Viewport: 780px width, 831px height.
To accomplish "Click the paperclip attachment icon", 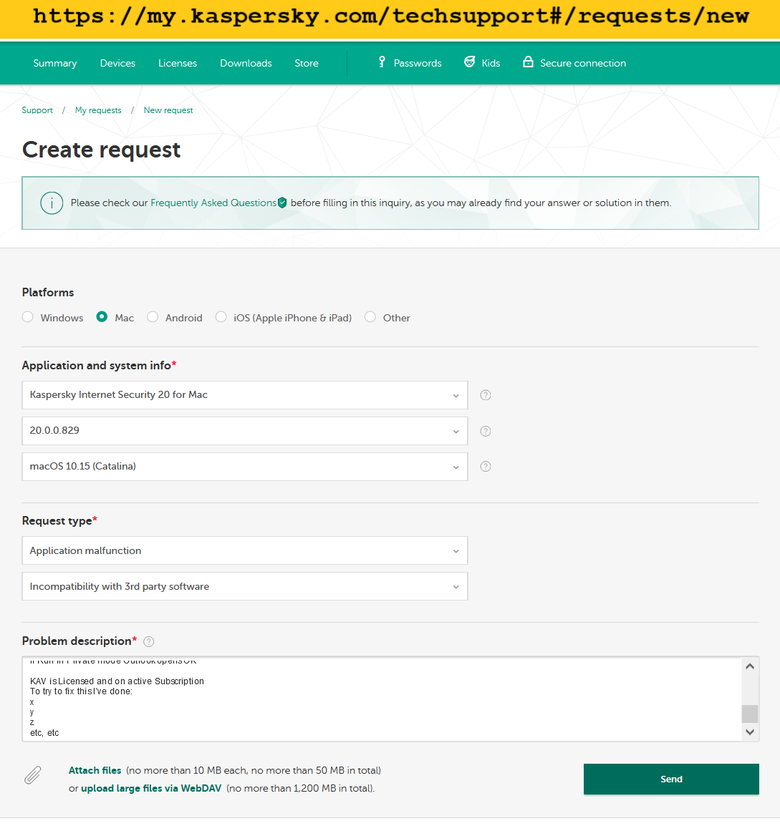I will click(33, 775).
